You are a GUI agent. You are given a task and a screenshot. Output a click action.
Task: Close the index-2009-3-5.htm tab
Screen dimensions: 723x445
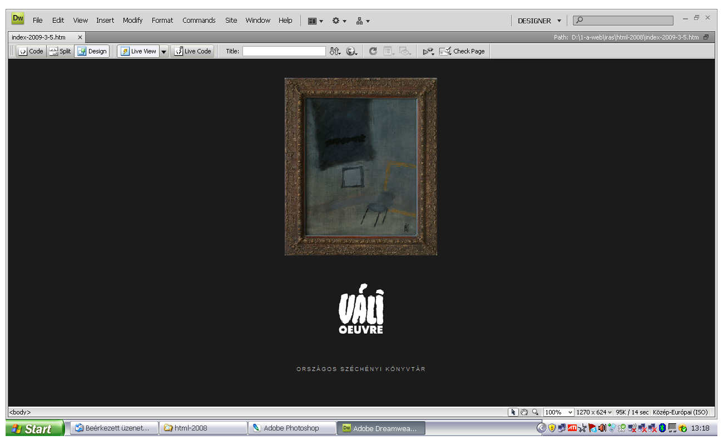80,38
